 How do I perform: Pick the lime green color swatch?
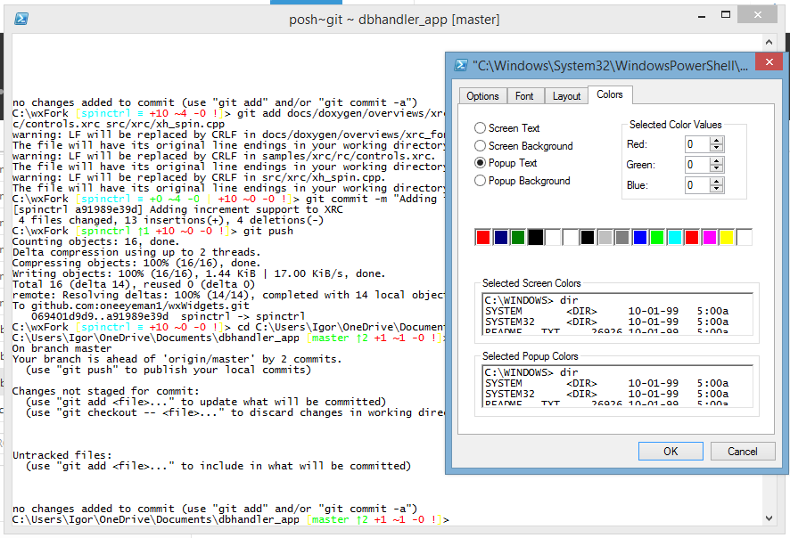(x=657, y=237)
